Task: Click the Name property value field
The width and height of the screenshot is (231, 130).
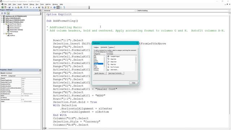Action: click(x=31, y=96)
